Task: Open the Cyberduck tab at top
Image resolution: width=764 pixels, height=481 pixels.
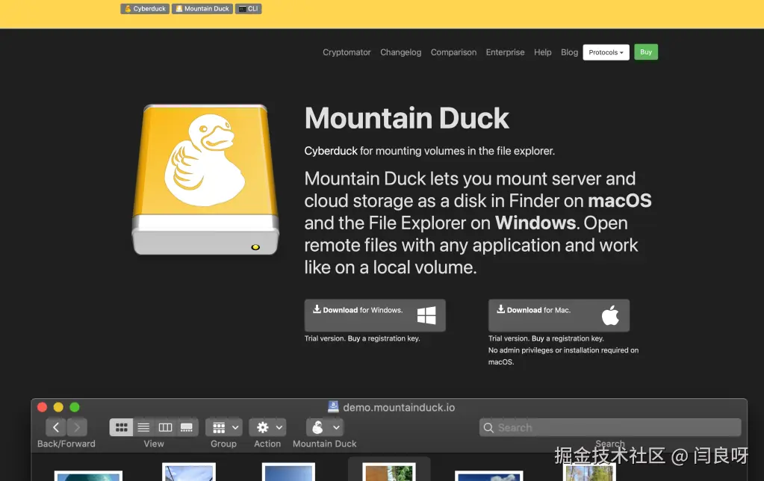Action: [x=145, y=9]
